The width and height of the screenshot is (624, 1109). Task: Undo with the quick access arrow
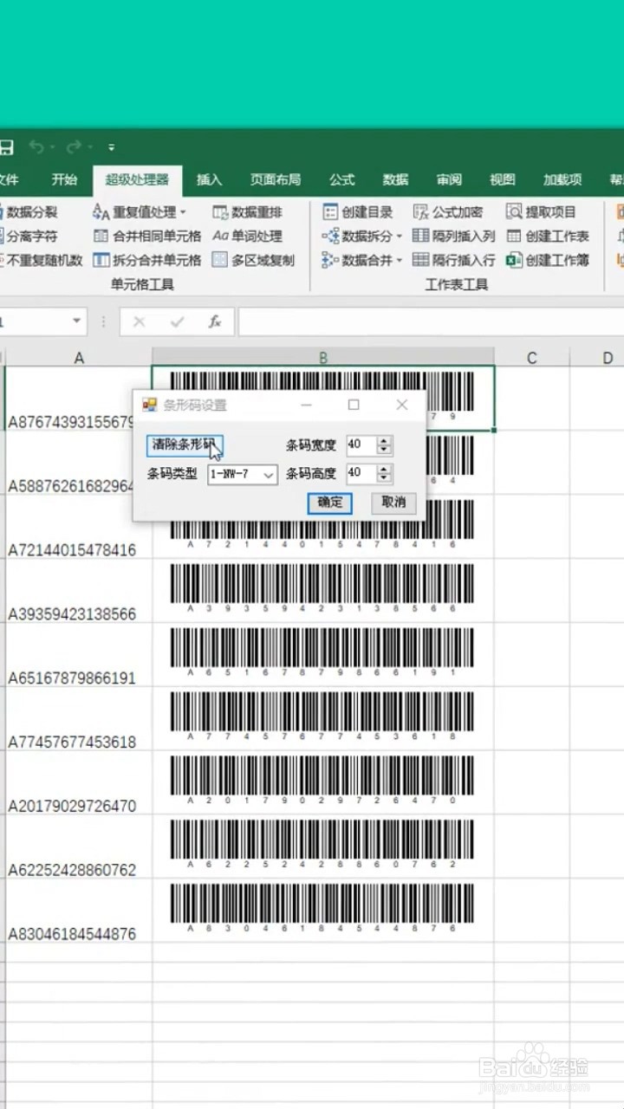pos(37,146)
